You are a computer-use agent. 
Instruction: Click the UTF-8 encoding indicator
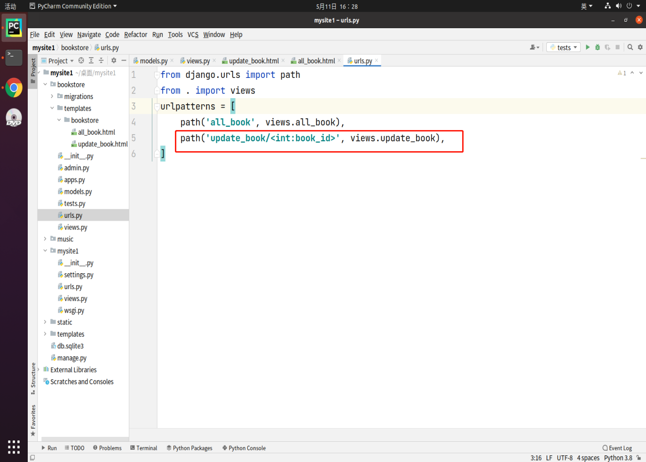565,458
